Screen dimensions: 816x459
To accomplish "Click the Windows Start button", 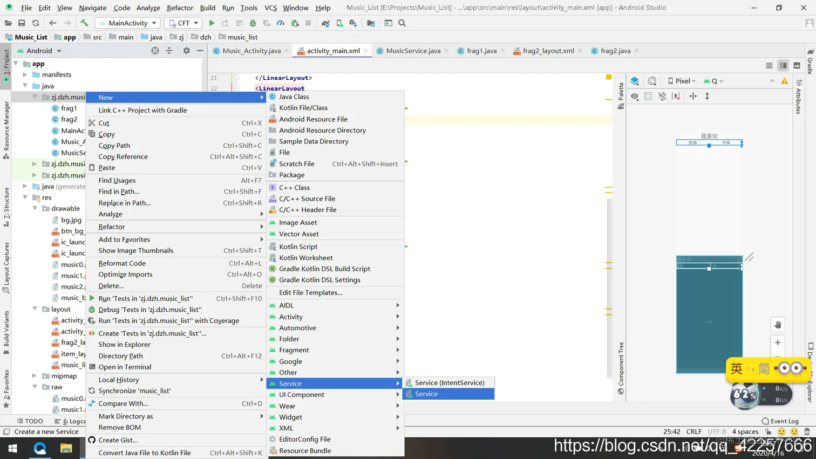I will (13, 448).
